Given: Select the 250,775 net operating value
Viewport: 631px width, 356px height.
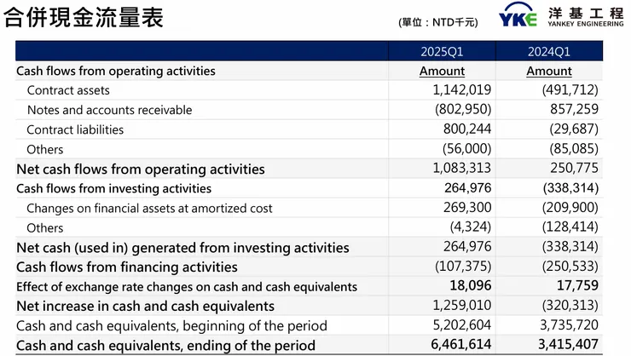Looking at the screenshot, I should [574, 168].
